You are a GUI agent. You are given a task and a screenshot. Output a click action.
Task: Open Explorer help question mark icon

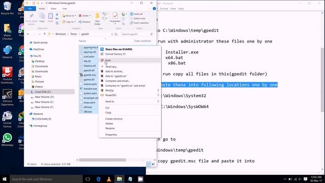[154, 9]
